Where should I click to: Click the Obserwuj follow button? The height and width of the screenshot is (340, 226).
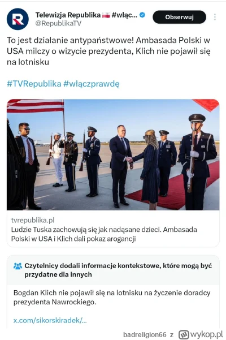pyautogui.click(x=179, y=17)
